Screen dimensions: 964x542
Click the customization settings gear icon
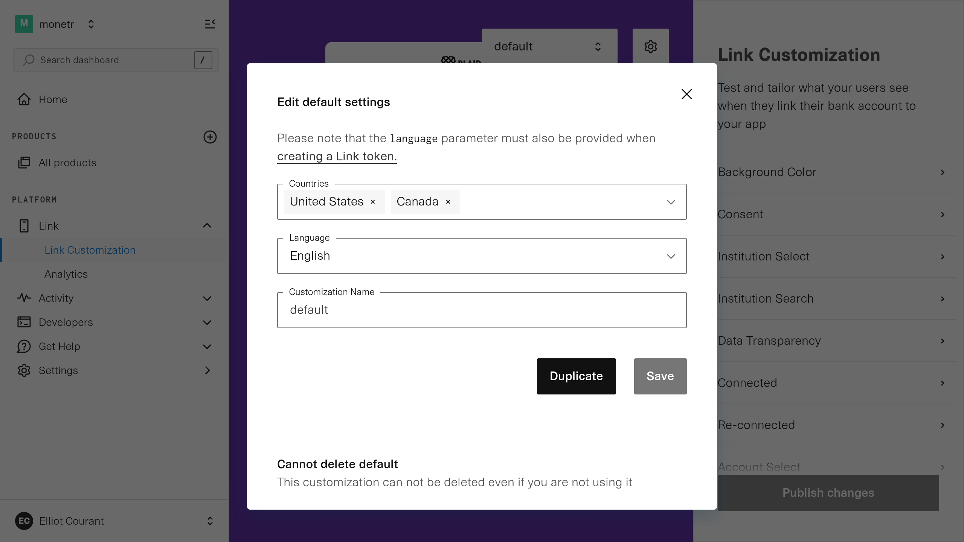(650, 47)
